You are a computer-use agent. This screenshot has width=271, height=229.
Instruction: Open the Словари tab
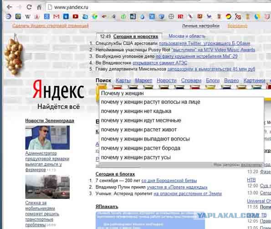coord(191,80)
